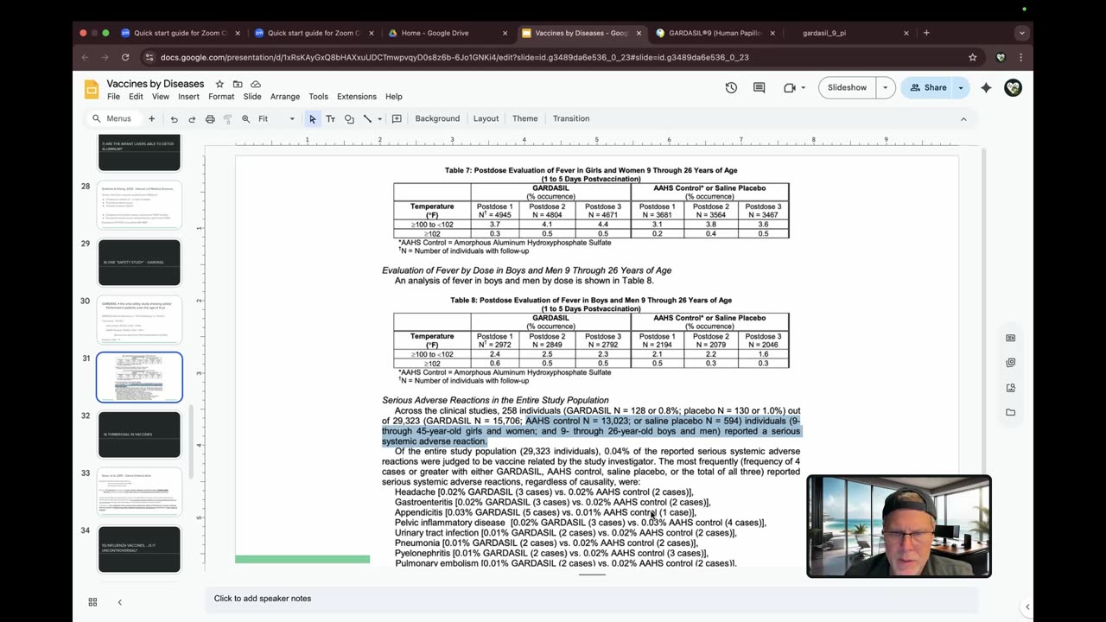
Task: Click the Background button
Action: click(x=437, y=118)
